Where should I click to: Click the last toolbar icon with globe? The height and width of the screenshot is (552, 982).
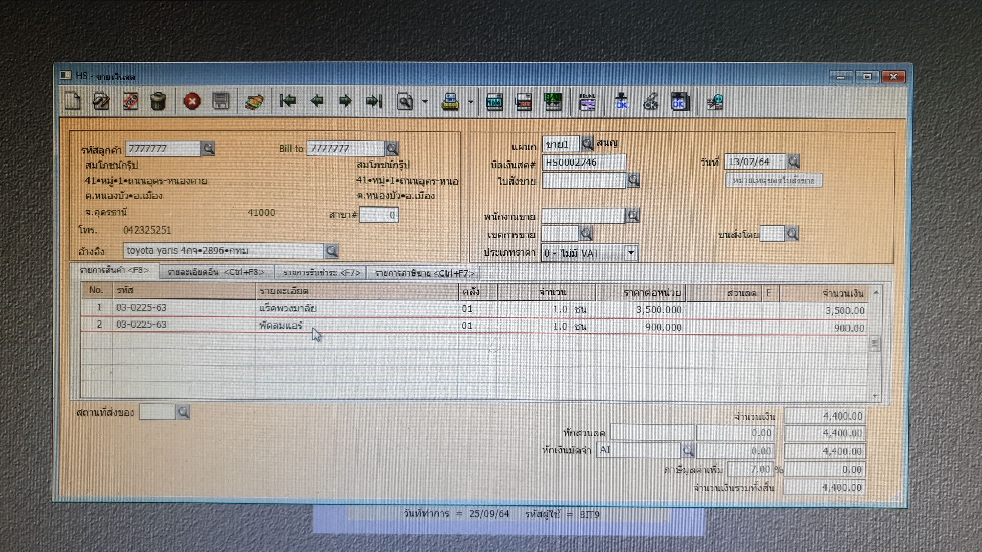(715, 102)
